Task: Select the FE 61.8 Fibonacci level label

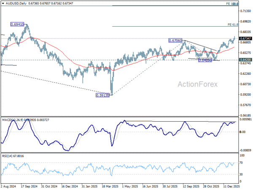Action: pyautogui.click(x=233, y=24)
